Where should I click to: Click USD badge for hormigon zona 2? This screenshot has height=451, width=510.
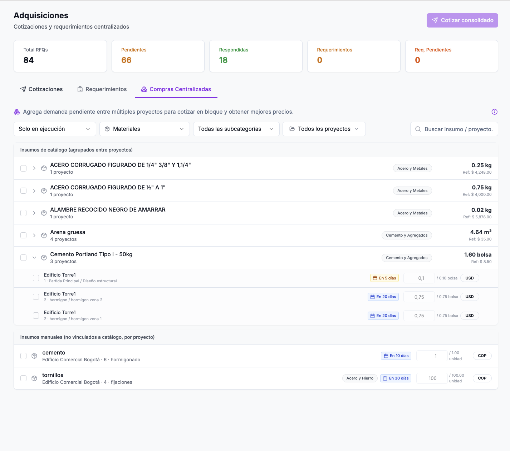point(470,297)
